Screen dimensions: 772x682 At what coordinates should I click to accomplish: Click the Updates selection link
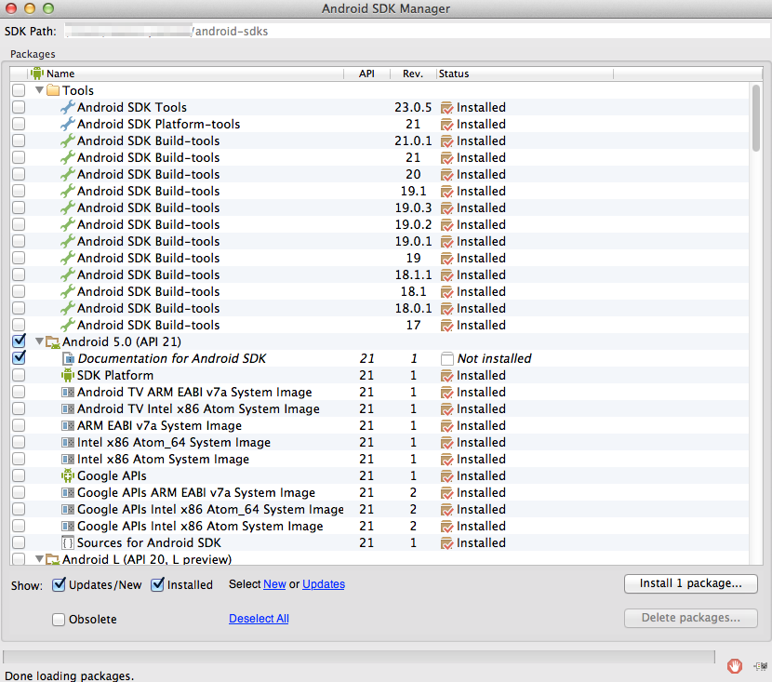tap(324, 584)
